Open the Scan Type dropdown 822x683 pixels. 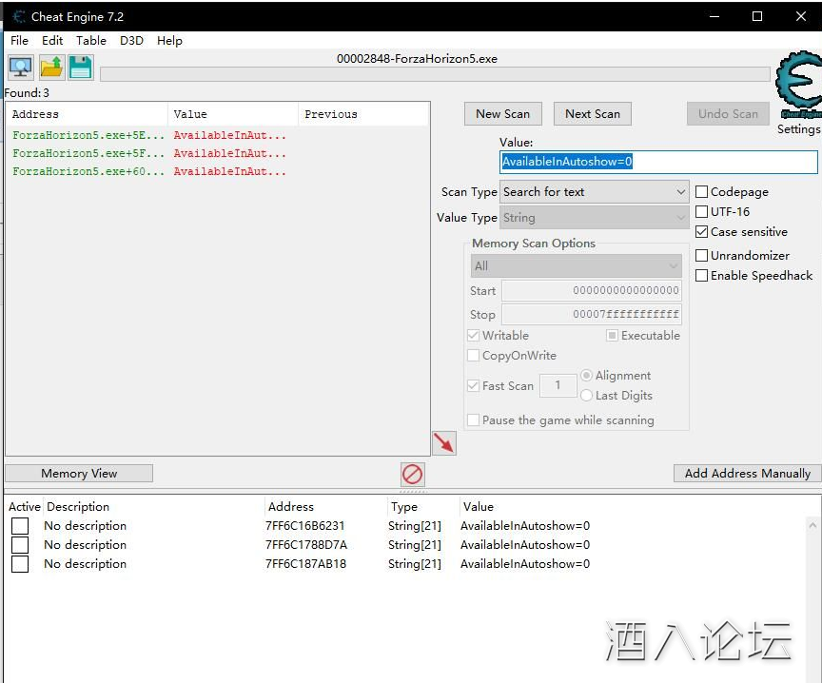click(x=594, y=192)
